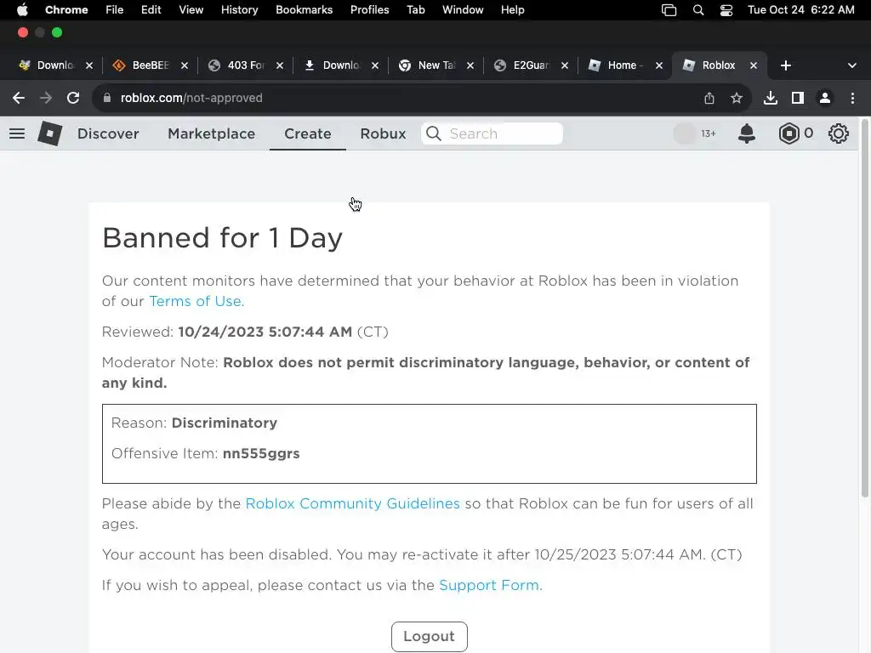Open the Terms of Use link

[x=196, y=301]
